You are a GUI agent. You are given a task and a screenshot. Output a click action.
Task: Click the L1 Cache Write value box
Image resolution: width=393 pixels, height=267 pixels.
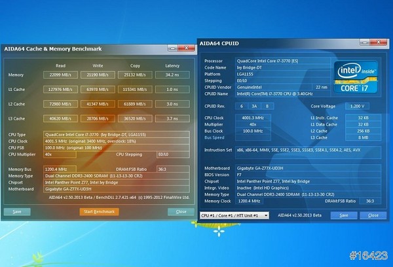coord(97,90)
